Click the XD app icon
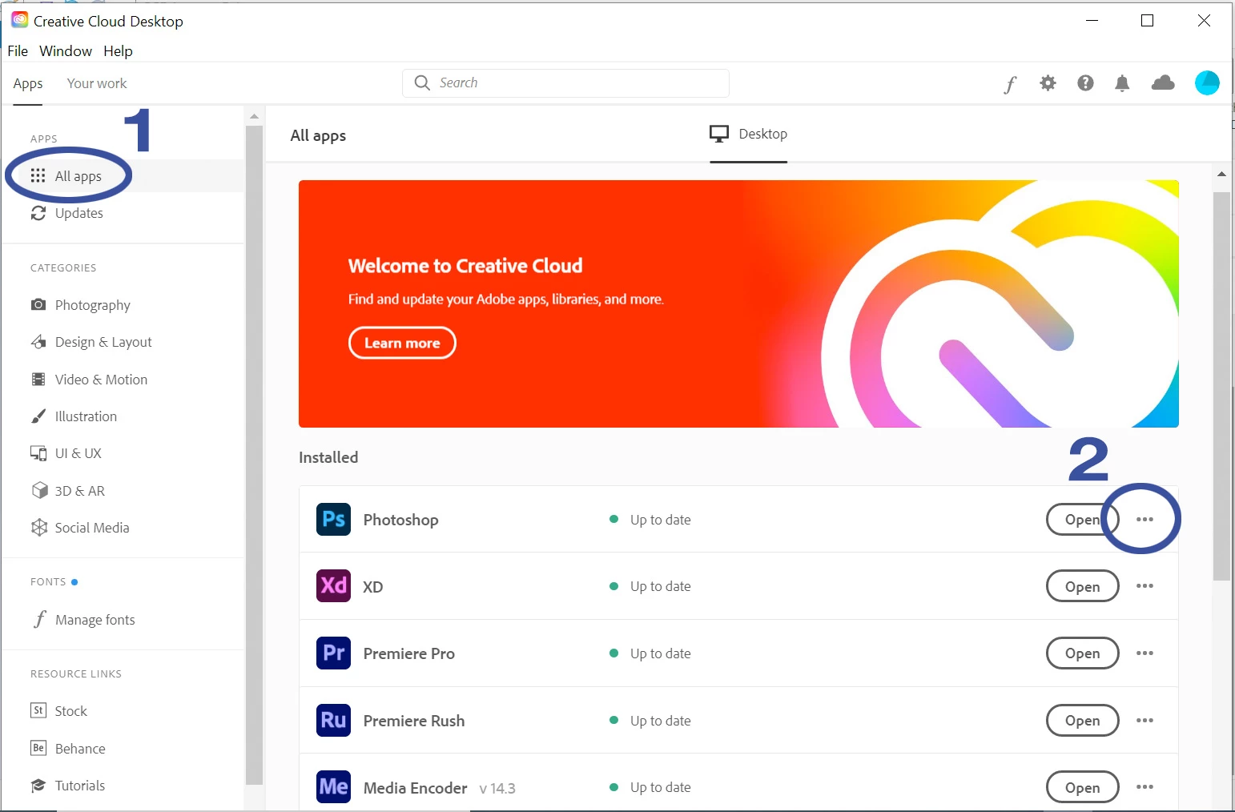 (x=333, y=586)
